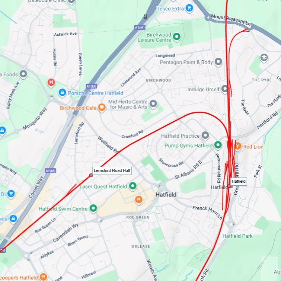Screen dimensions: 281x281
Task: Click the Tesco Extra shopping cart pin
Action: tap(189, 9)
